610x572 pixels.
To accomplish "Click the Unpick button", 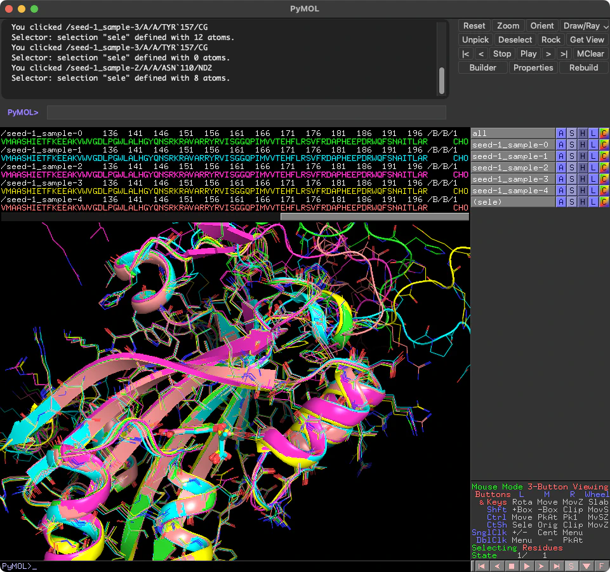I will click(475, 40).
